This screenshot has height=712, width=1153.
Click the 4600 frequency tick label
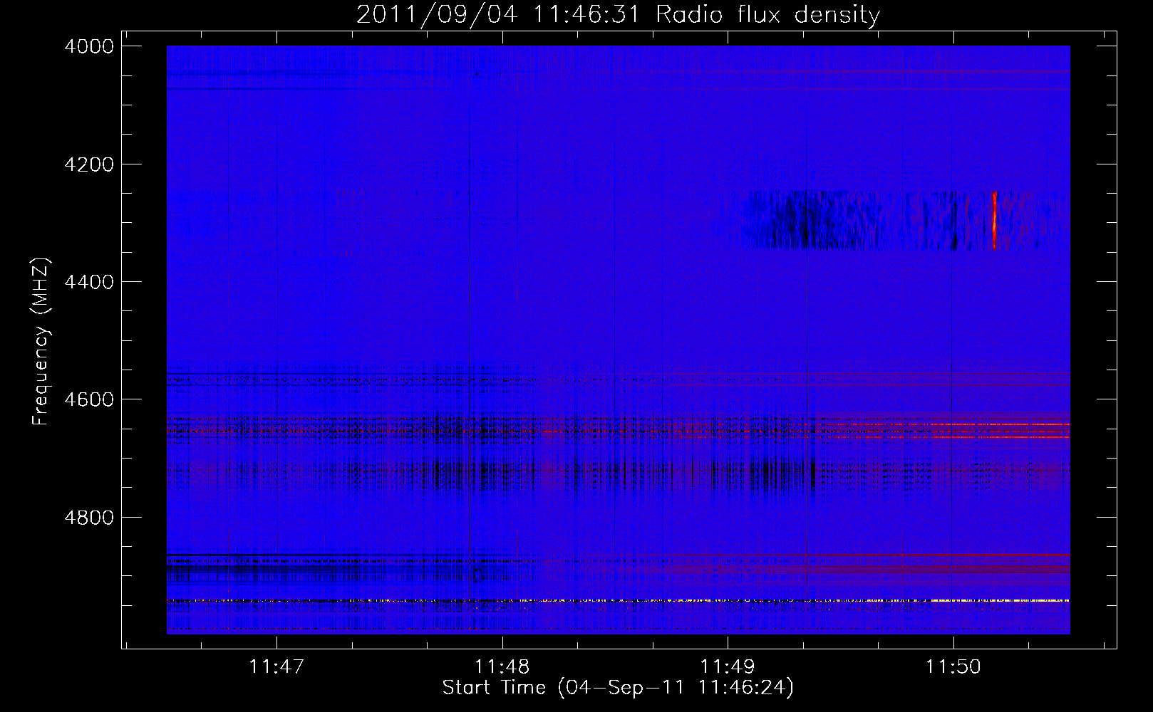(89, 399)
